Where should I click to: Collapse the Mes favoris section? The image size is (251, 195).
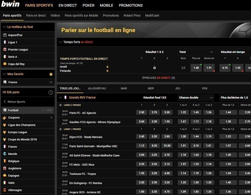[4, 74]
